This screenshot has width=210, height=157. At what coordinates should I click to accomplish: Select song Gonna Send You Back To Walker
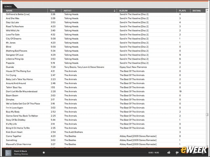click(22, 116)
